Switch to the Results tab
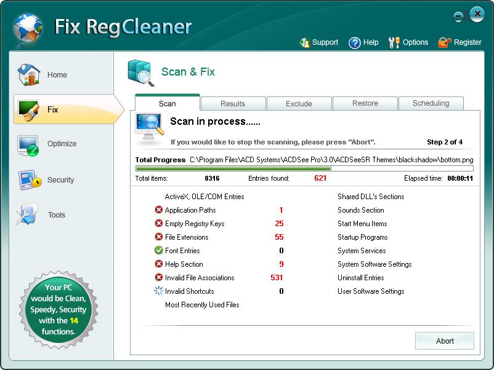 click(x=233, y=104)
